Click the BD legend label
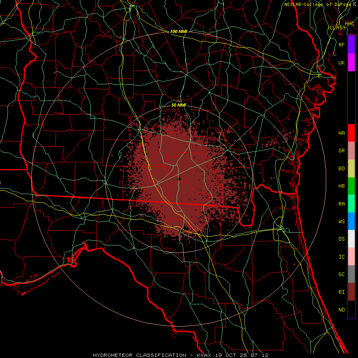Screen dimensions: 358x358 click(341, 169)
